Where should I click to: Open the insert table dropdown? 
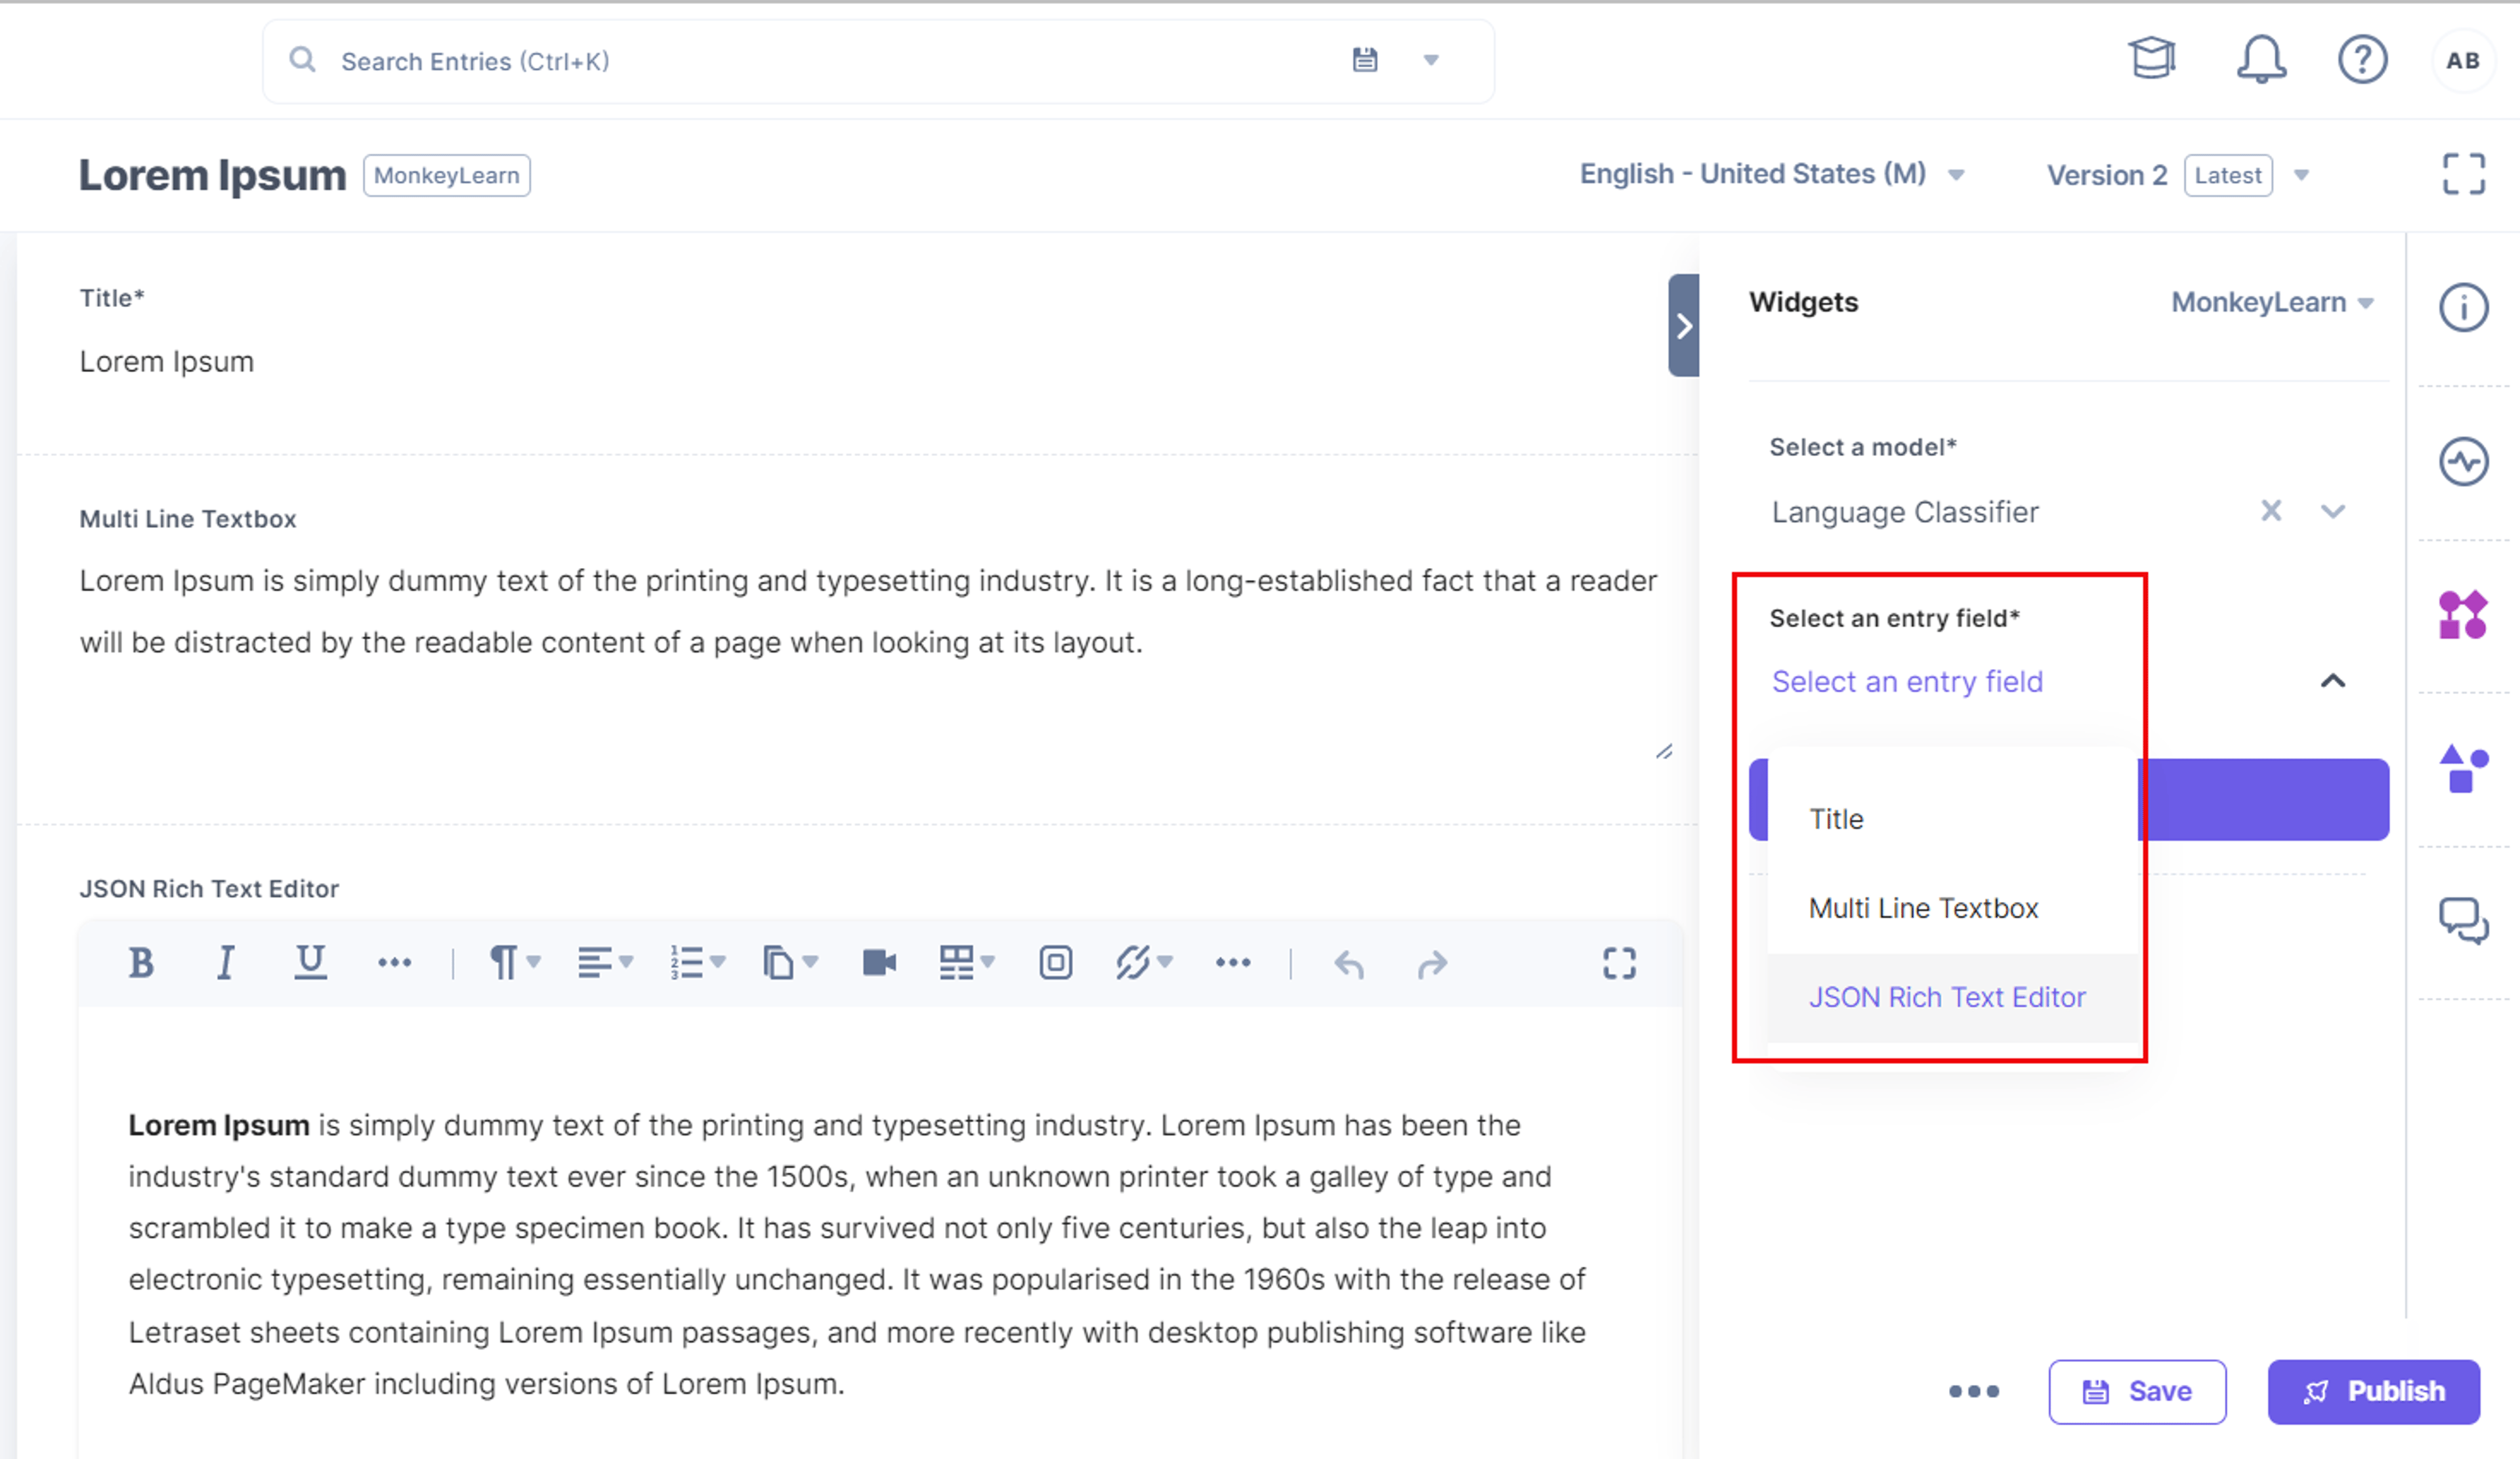pyautogui.click(x=966, y=963)
